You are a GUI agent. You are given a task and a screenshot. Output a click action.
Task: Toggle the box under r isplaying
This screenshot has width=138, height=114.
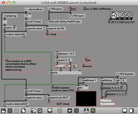click(x=5, y=22)
